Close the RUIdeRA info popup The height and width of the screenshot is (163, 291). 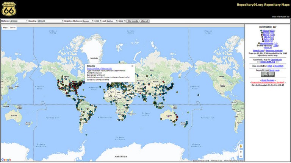(x=132, y=66)
